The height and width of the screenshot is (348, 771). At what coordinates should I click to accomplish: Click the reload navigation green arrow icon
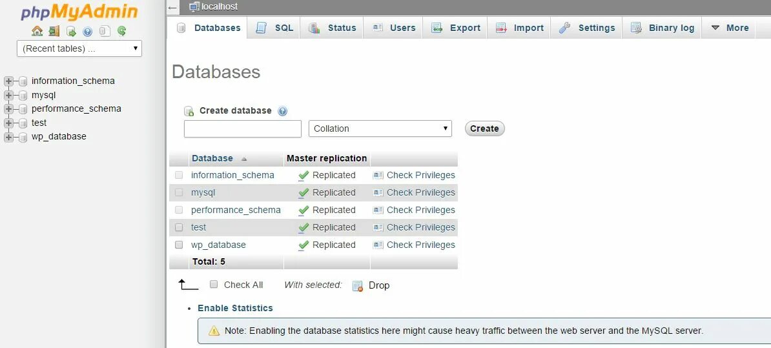(121, 31)
